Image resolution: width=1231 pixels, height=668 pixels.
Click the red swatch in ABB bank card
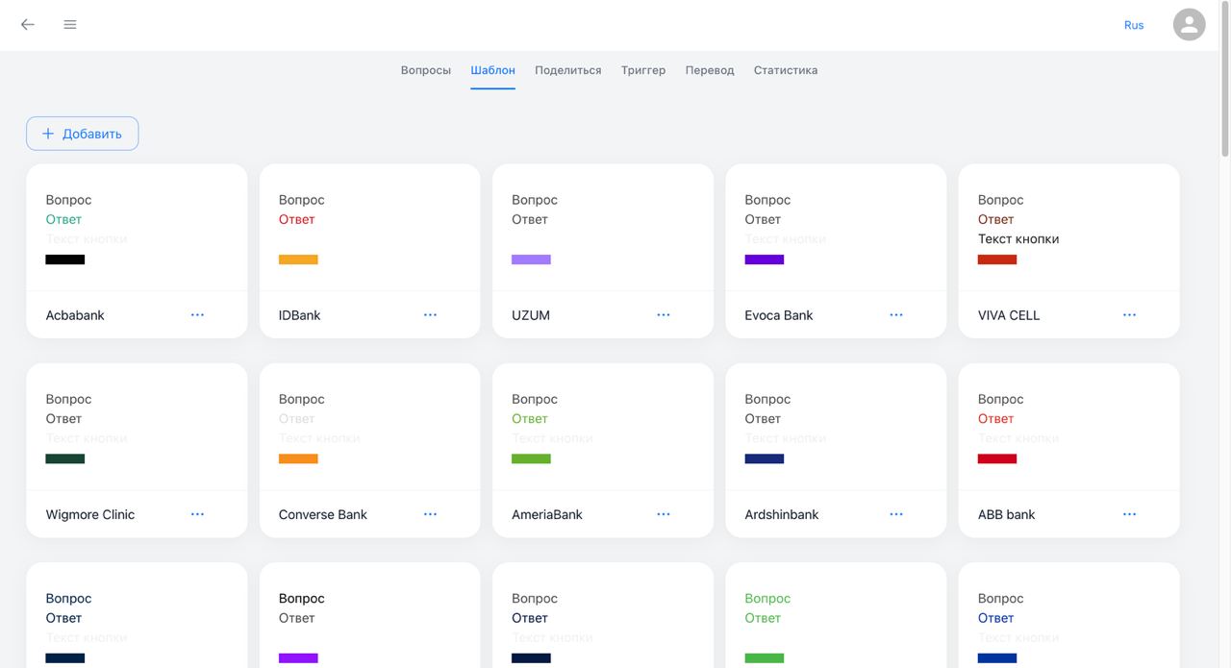(997, 458)
